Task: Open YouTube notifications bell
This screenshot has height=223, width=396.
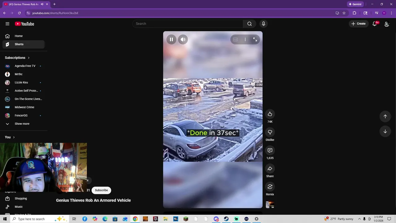Action: point(375,24)
